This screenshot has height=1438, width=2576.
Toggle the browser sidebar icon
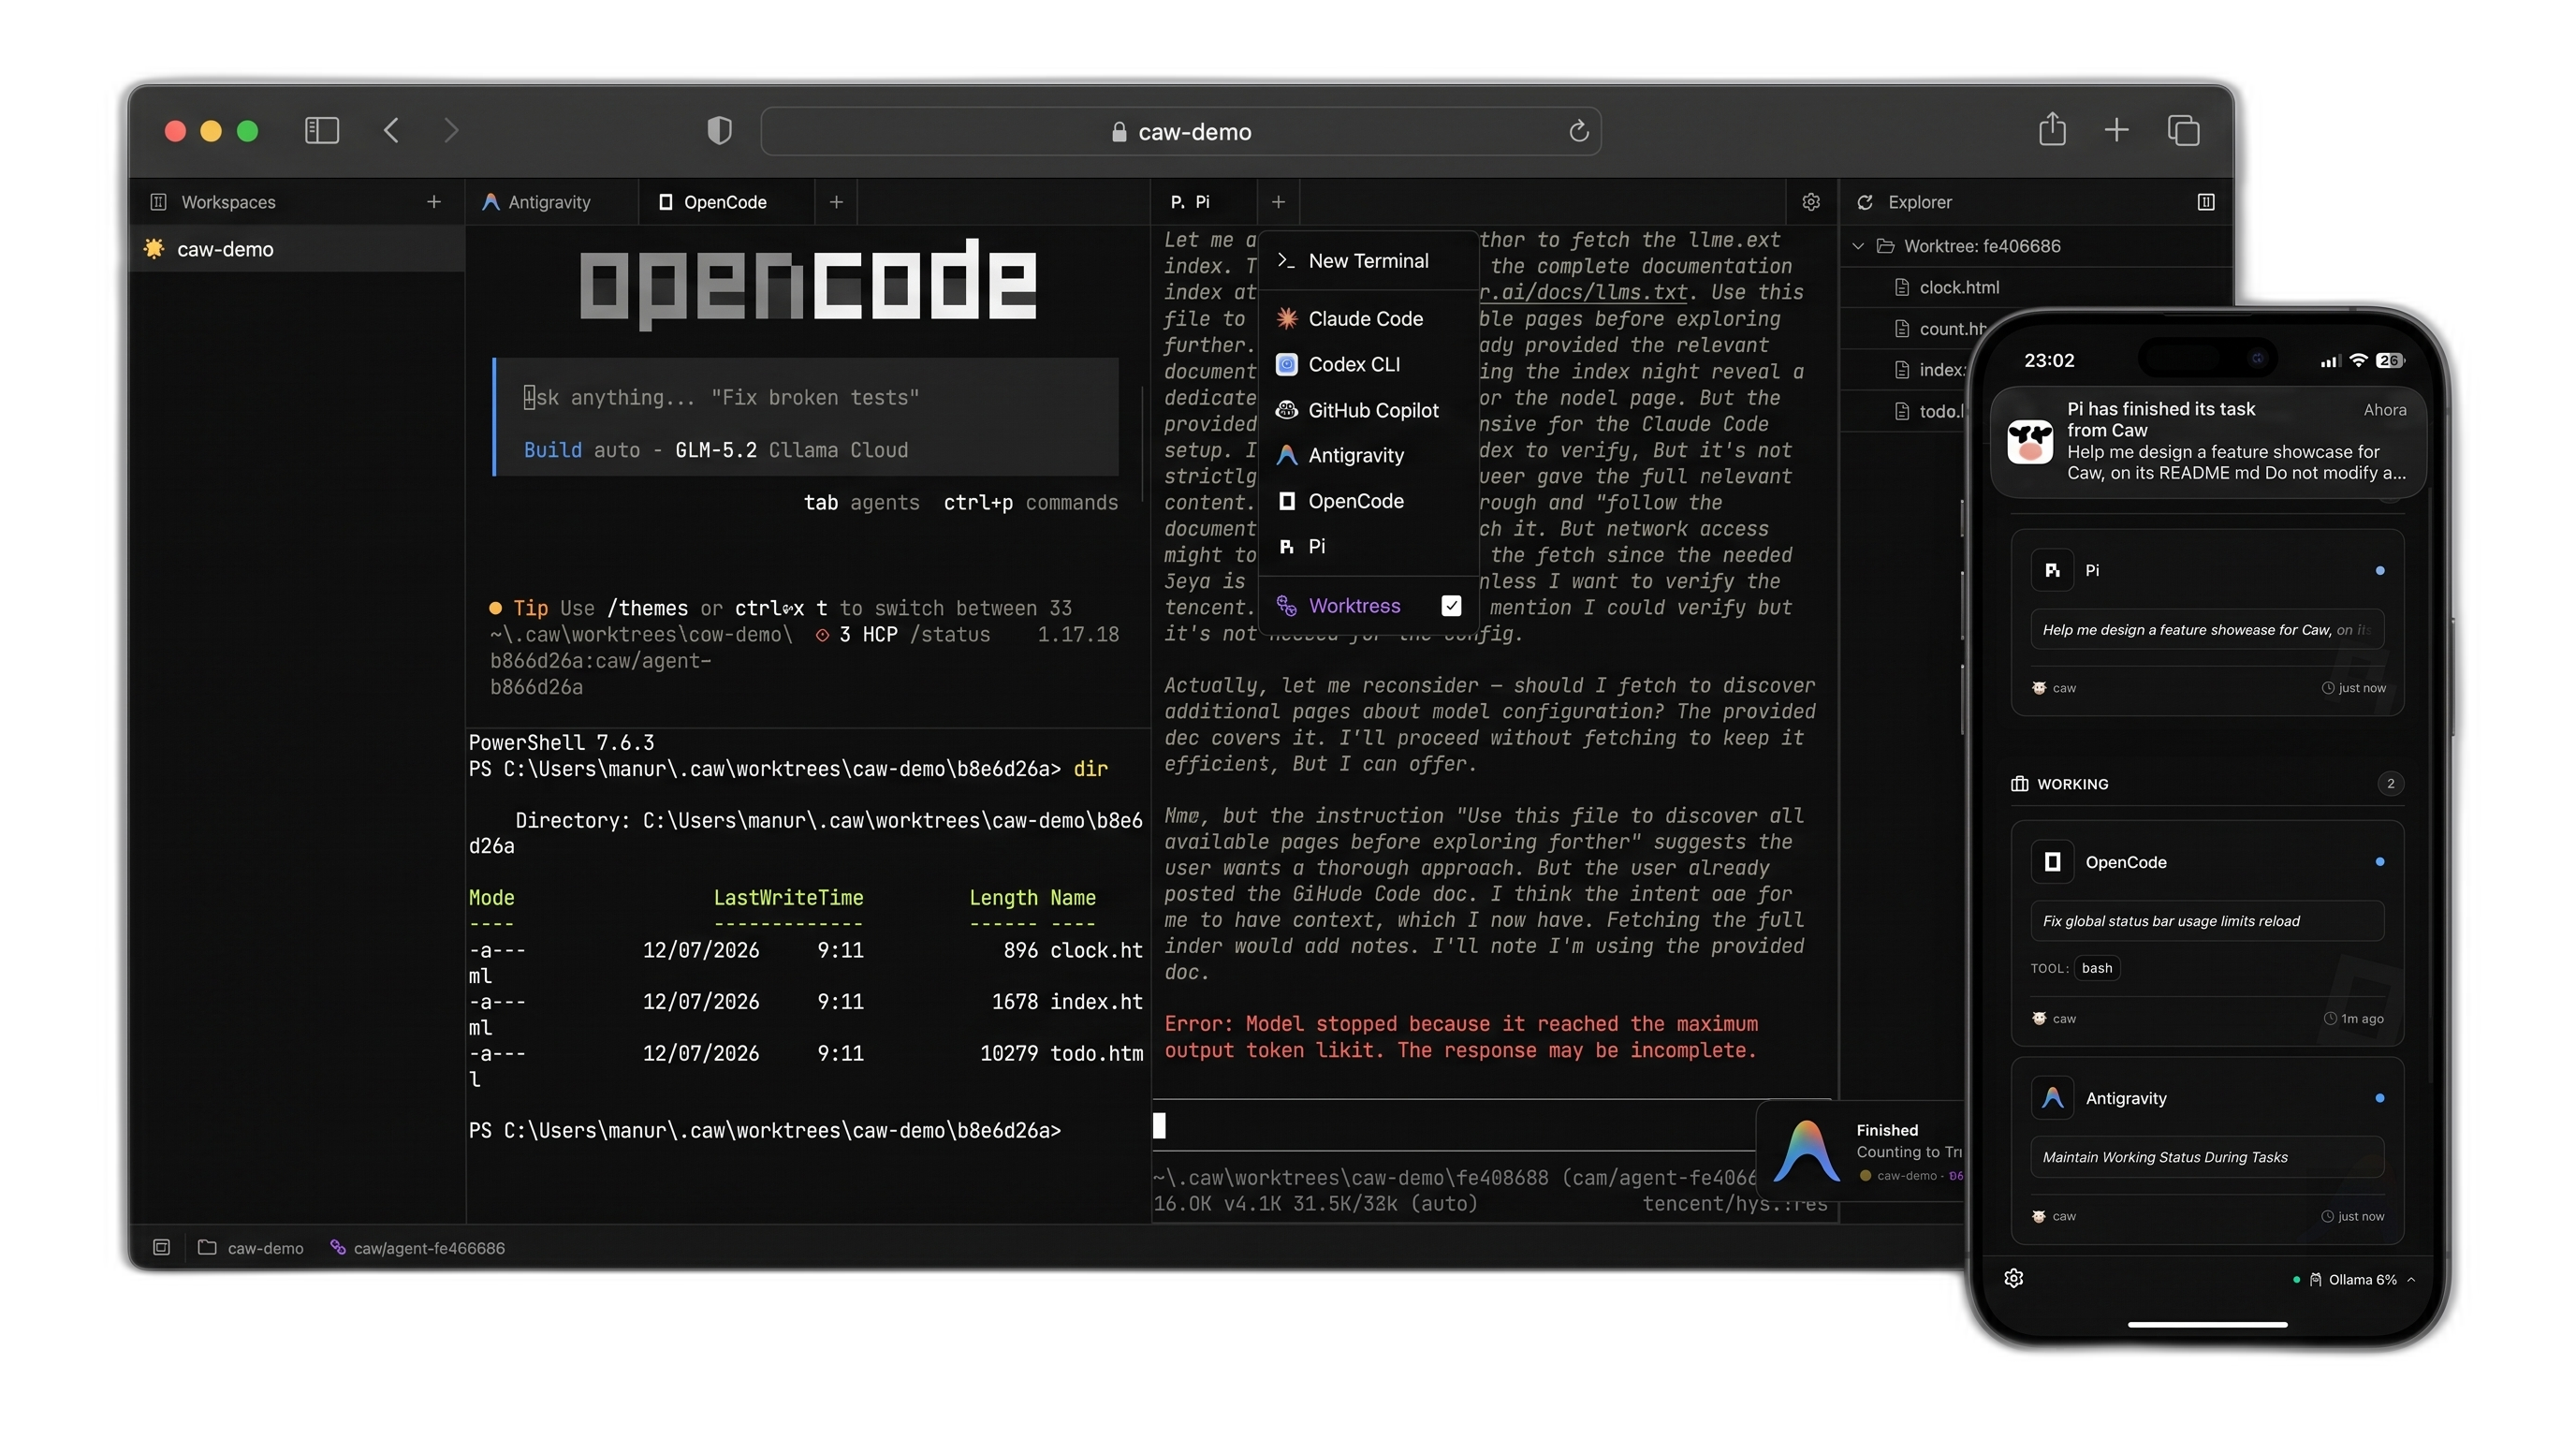[322, 130]
